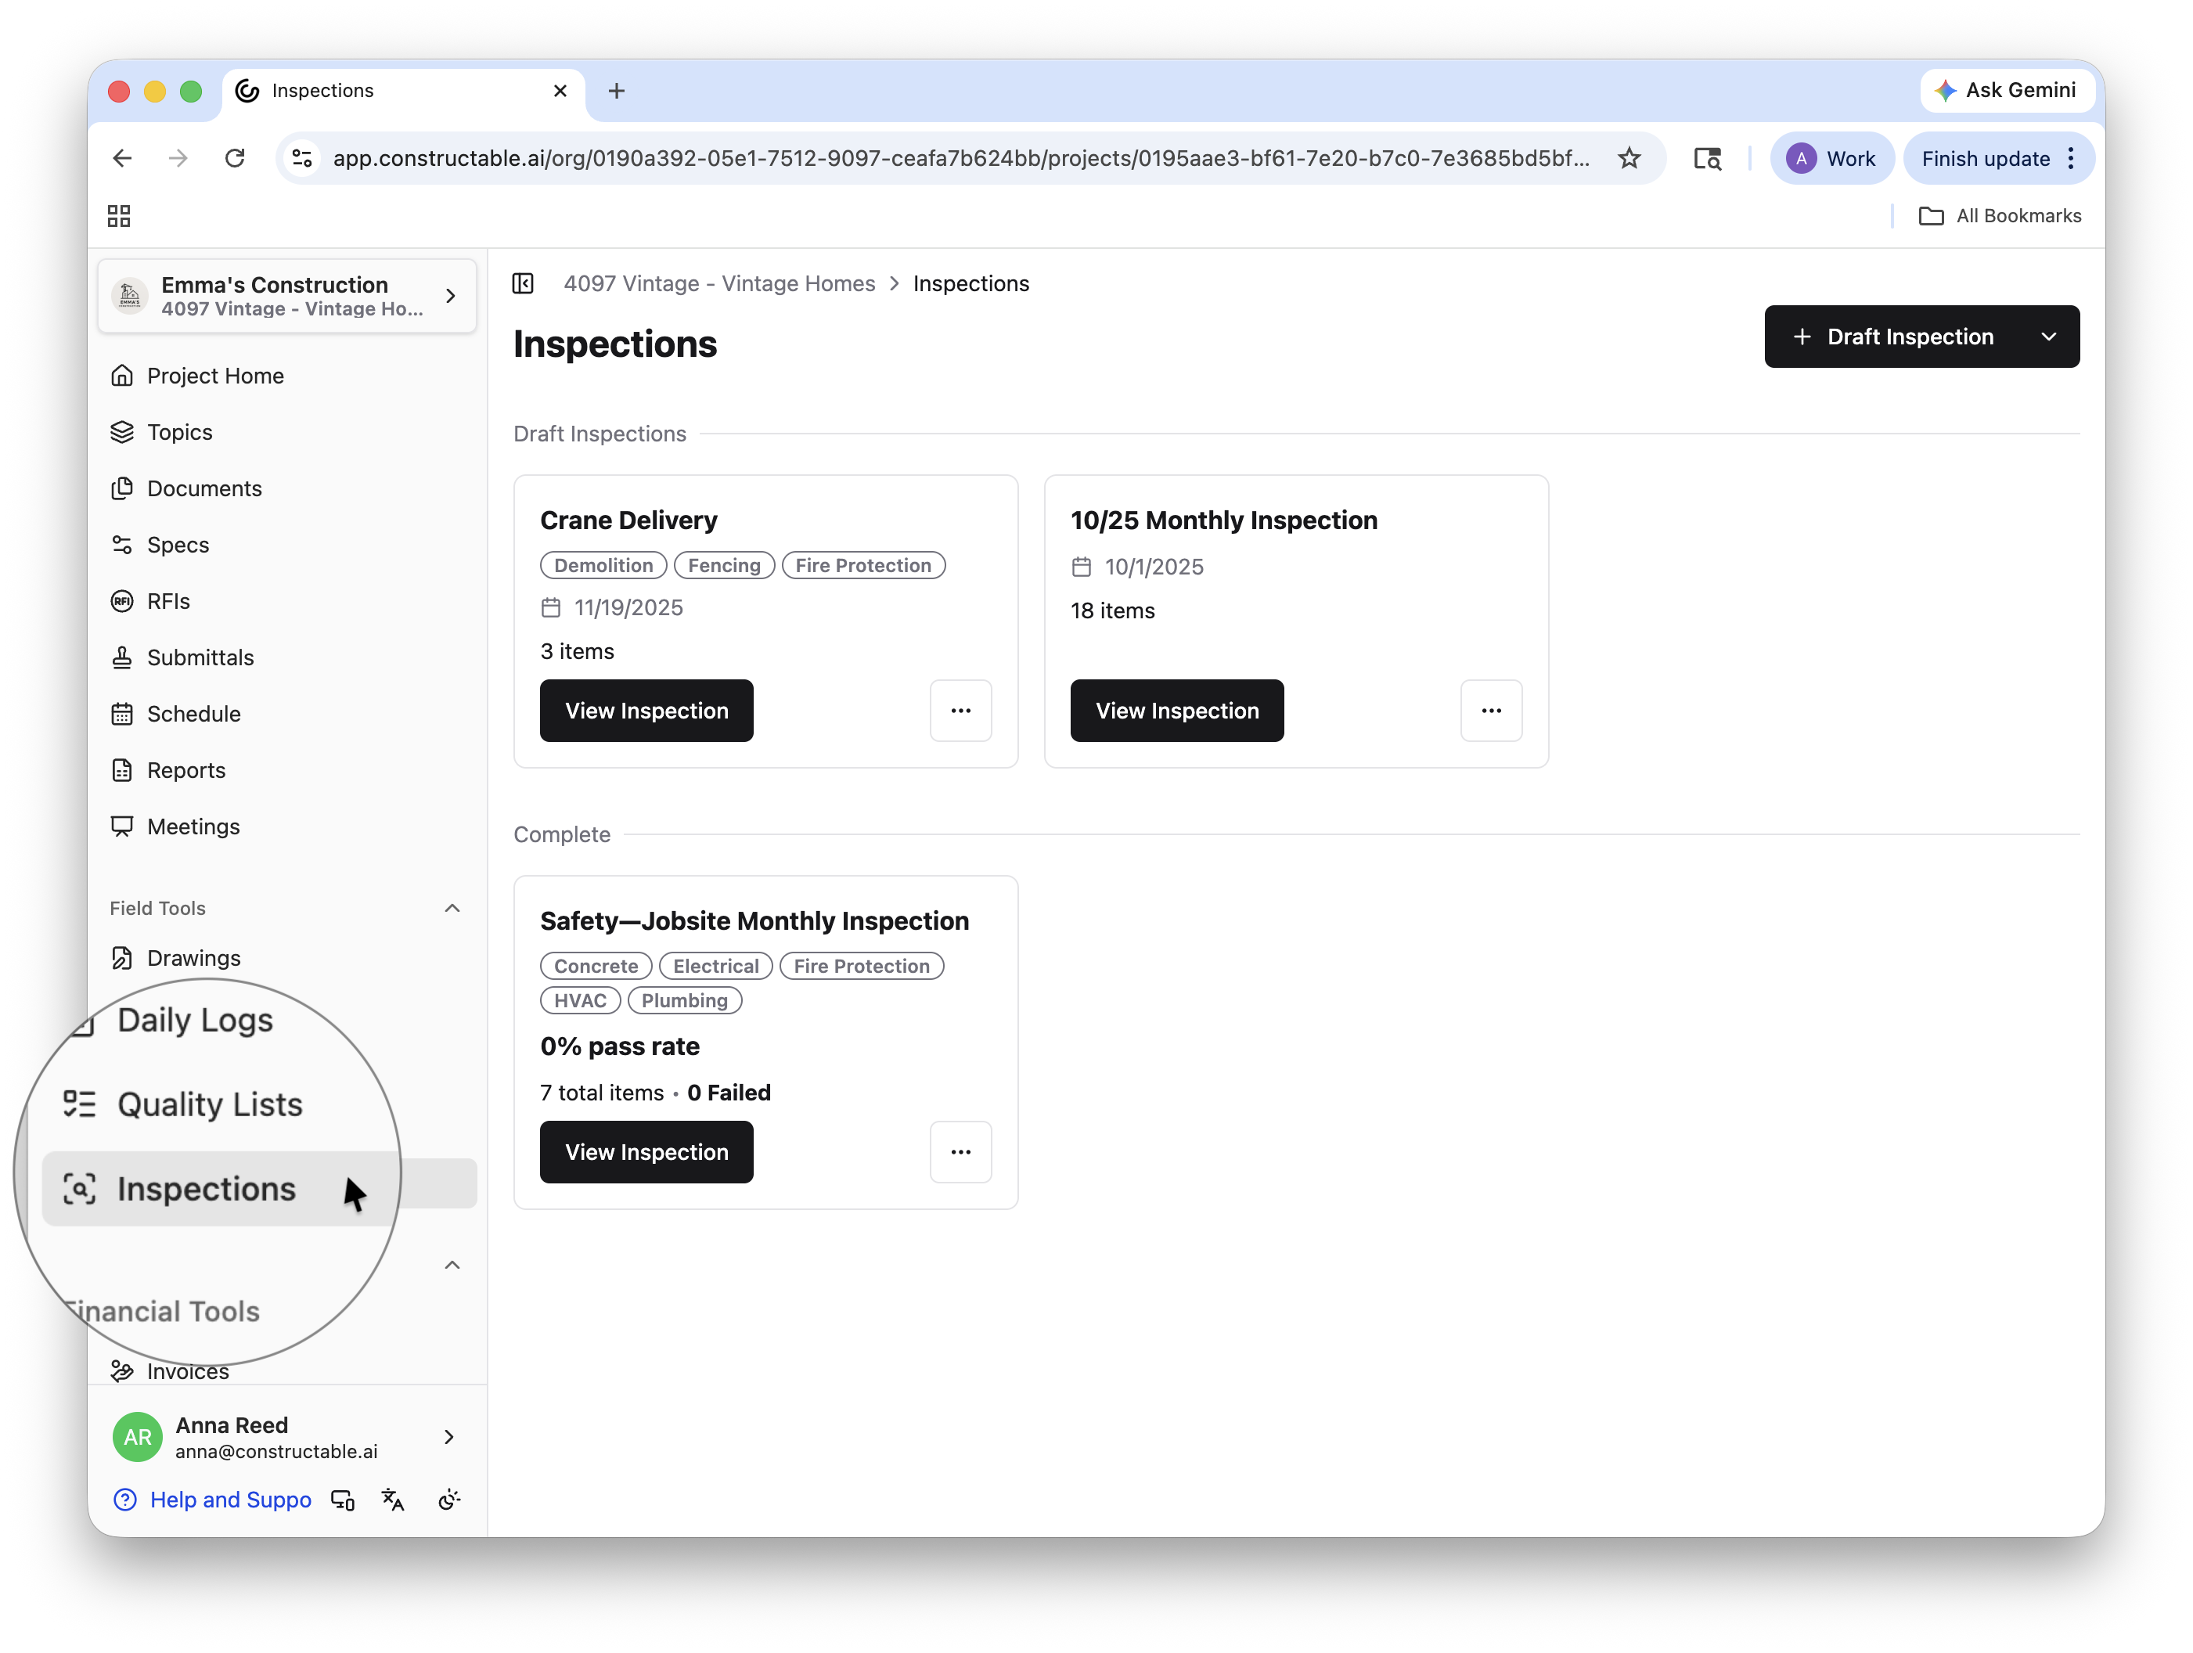Image resolution: width=2193 pixels, height=1653 pixels.
Task: View site information icon in address bar
Action: point(302,159)
